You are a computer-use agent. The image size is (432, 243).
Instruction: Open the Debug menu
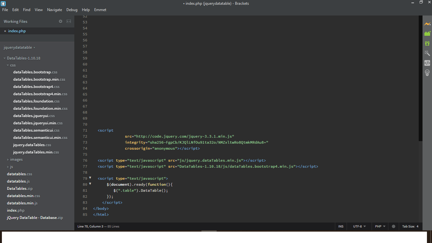(72, 10)
